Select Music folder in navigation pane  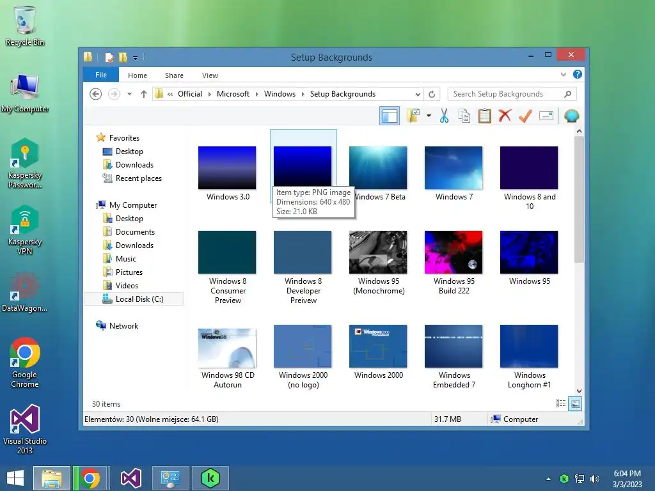tap(126, 258)
